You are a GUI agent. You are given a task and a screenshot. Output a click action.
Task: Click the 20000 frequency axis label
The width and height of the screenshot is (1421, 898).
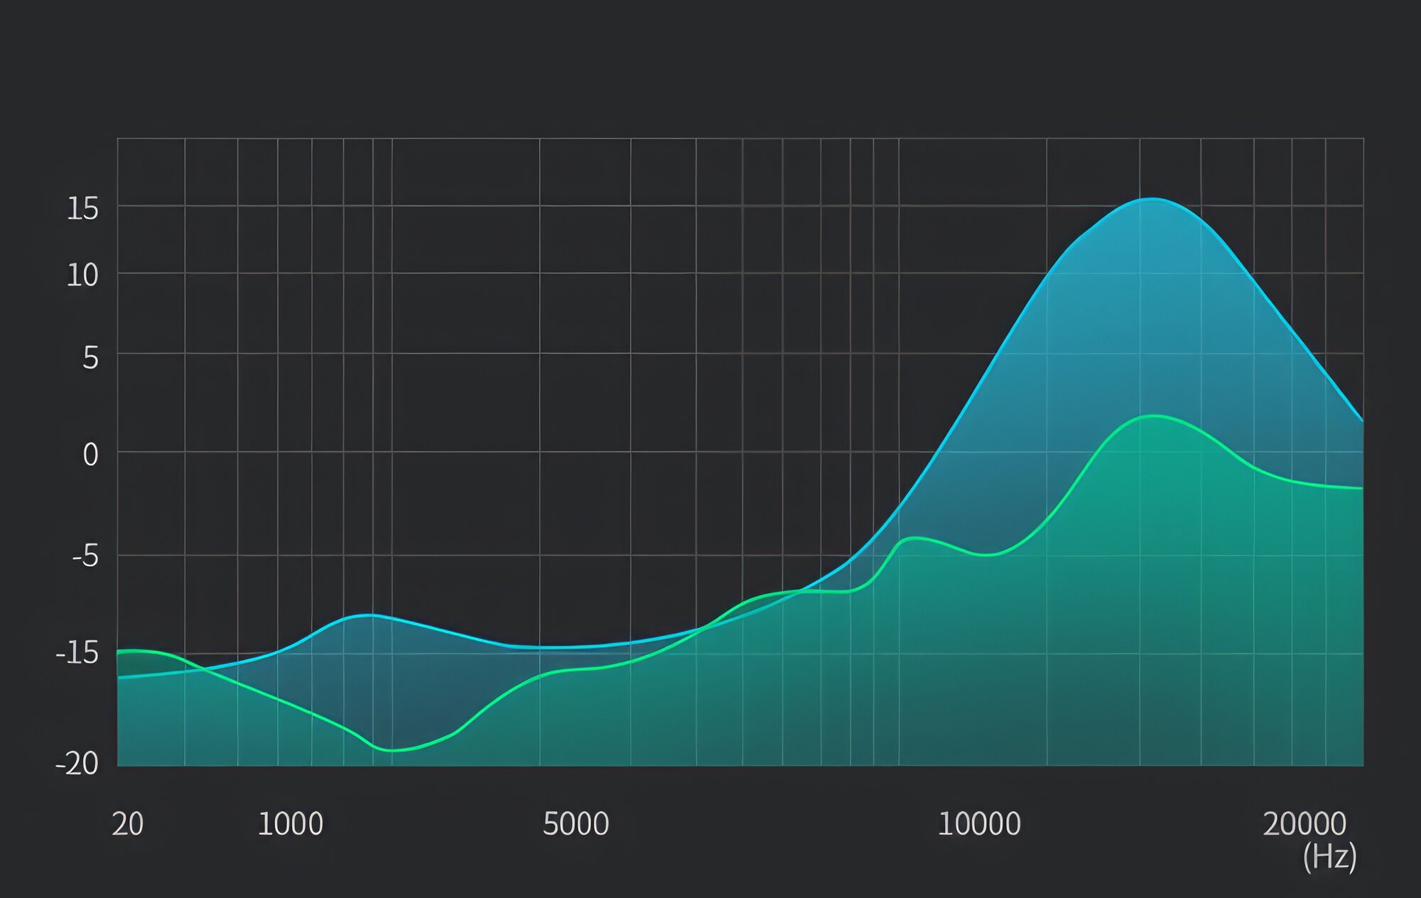pyautogui.click(x=1304, y=824)
